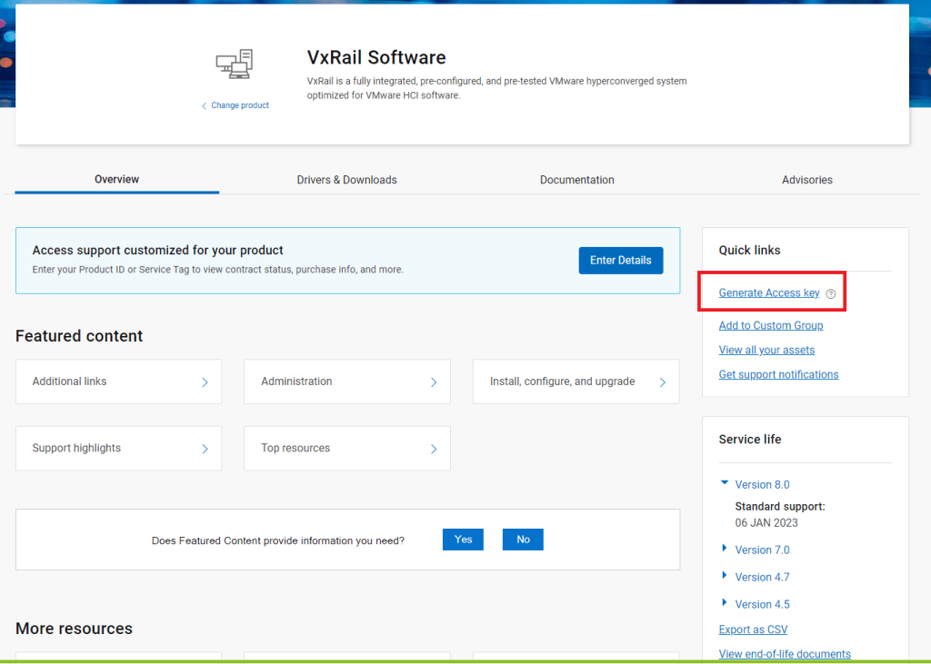Answer No to the Featured Content question
The image size is (931, 664).
coord(523,540)
